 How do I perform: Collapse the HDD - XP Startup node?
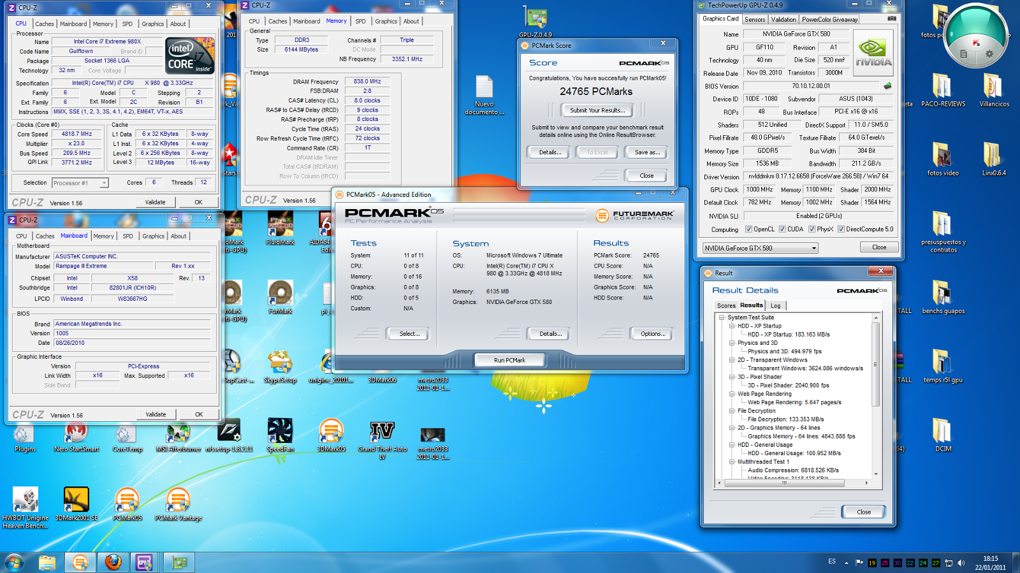tap(732, 326)
